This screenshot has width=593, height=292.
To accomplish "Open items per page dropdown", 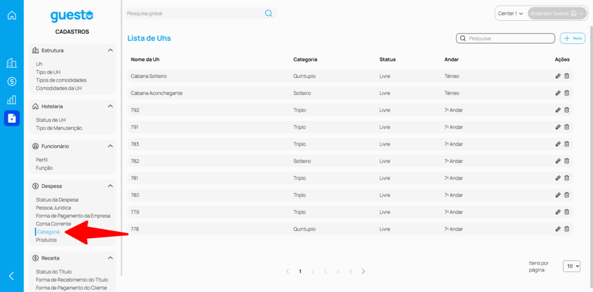I will click(x=572, y=266).
